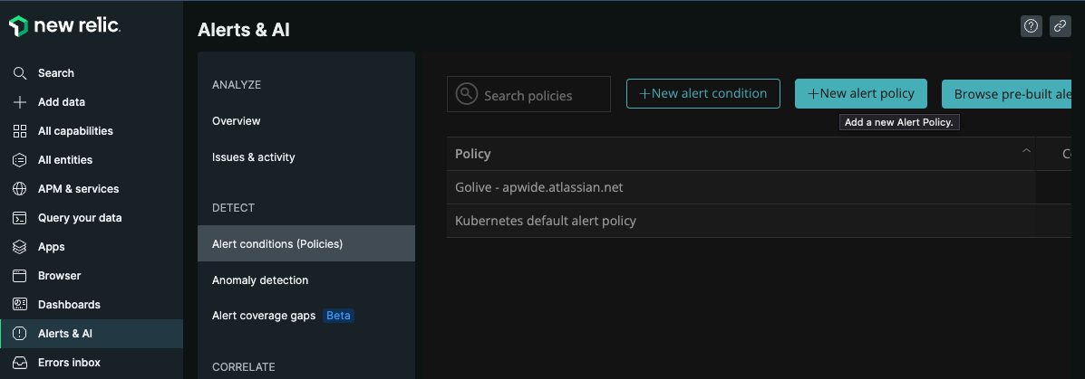Click the Query your data icon
Image resolution: width=1085 pixels, height=379 pixels.
(20, 218)
